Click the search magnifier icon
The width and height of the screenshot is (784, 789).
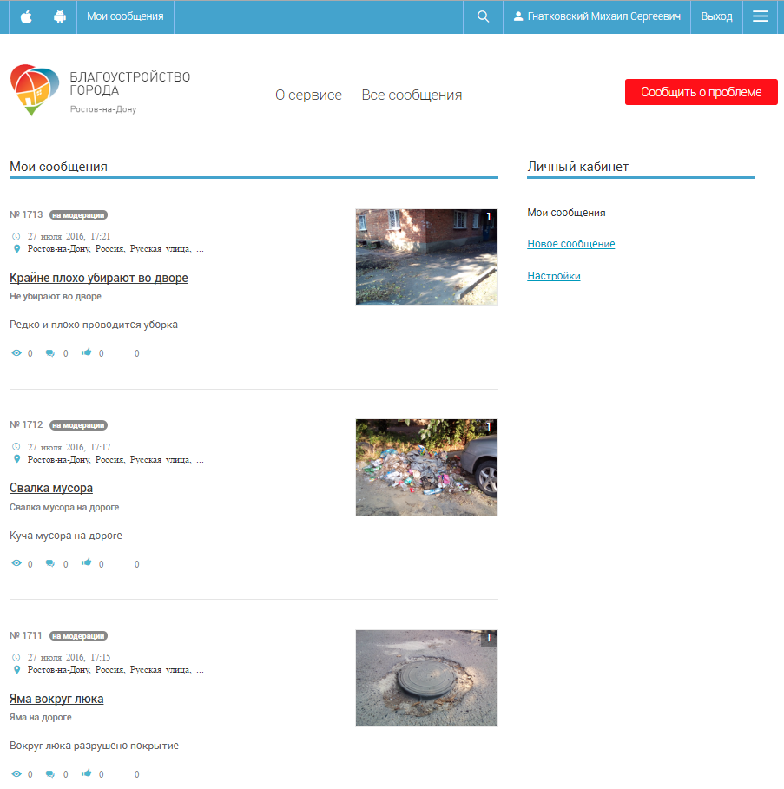483,16
